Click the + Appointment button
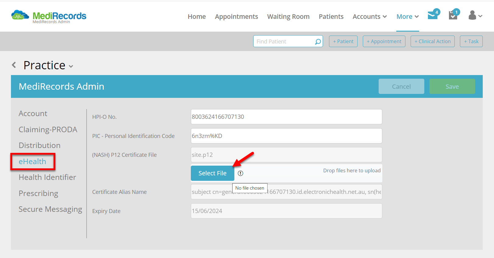This screenshot has height=258, width=494. (384, 41)
